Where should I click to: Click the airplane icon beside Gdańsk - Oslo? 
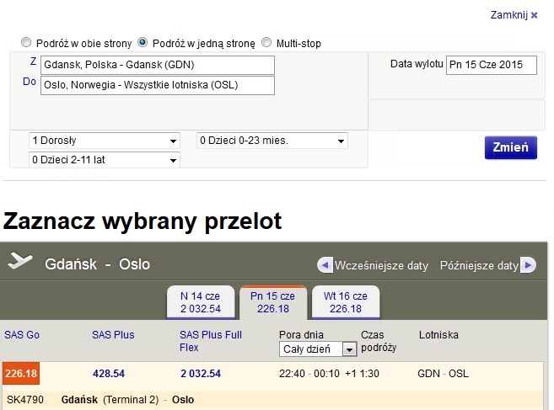click(19, 261)
